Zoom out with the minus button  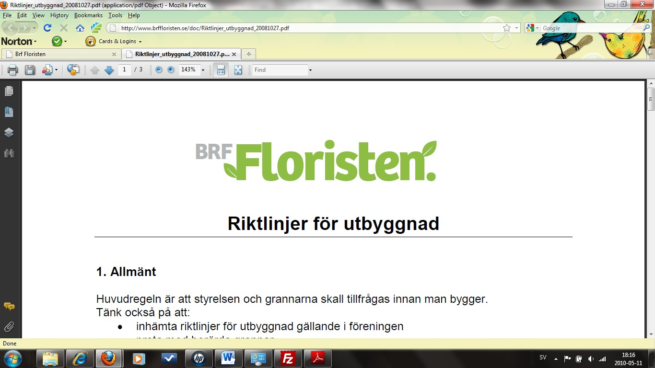click(159, 69)
